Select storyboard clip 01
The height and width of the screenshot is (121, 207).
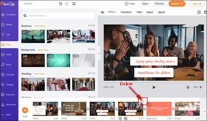[45, 109]
